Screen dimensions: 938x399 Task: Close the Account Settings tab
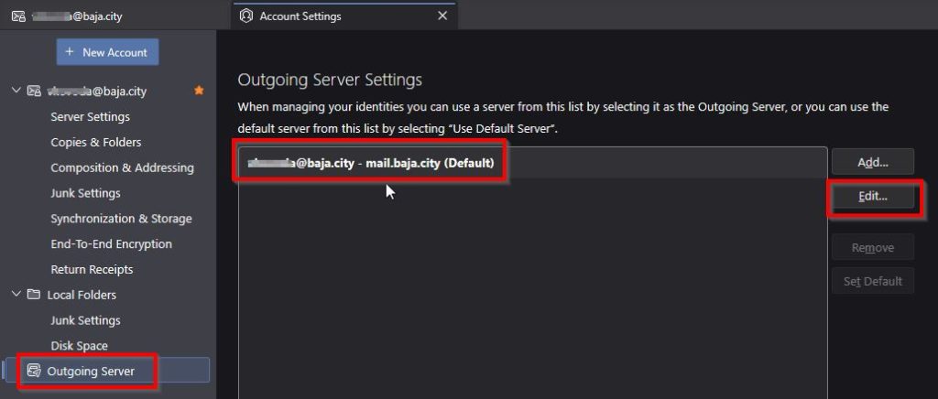442,16
